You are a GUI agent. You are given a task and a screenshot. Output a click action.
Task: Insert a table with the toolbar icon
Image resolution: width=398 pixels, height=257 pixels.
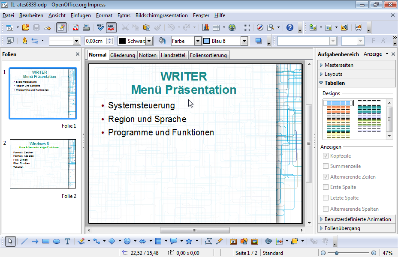(216, 27)
